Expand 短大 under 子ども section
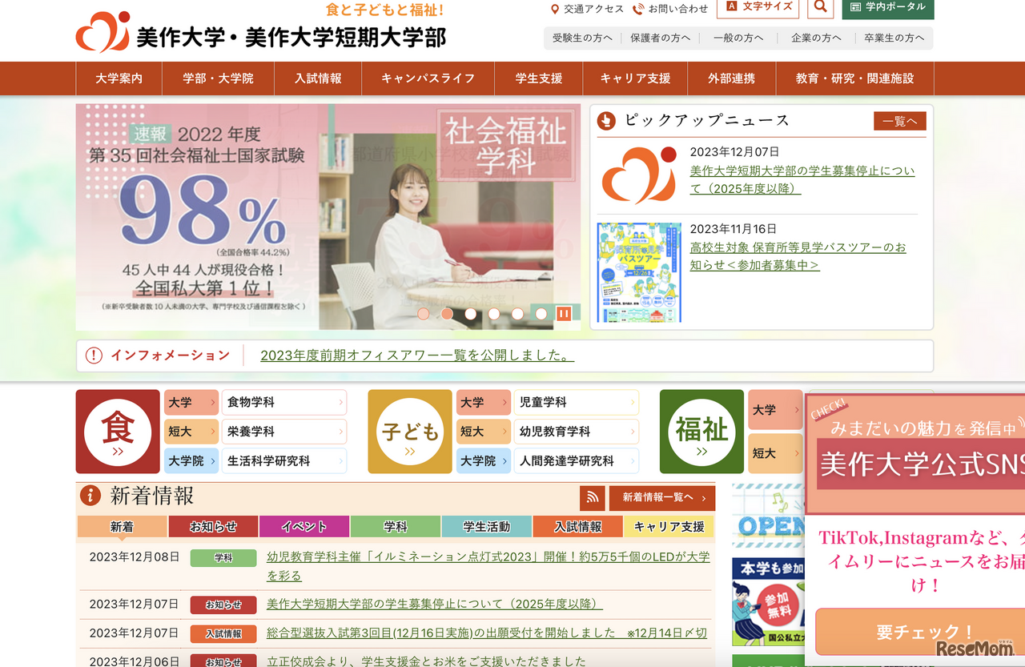 pyautogui.click(x=483, y=432)
